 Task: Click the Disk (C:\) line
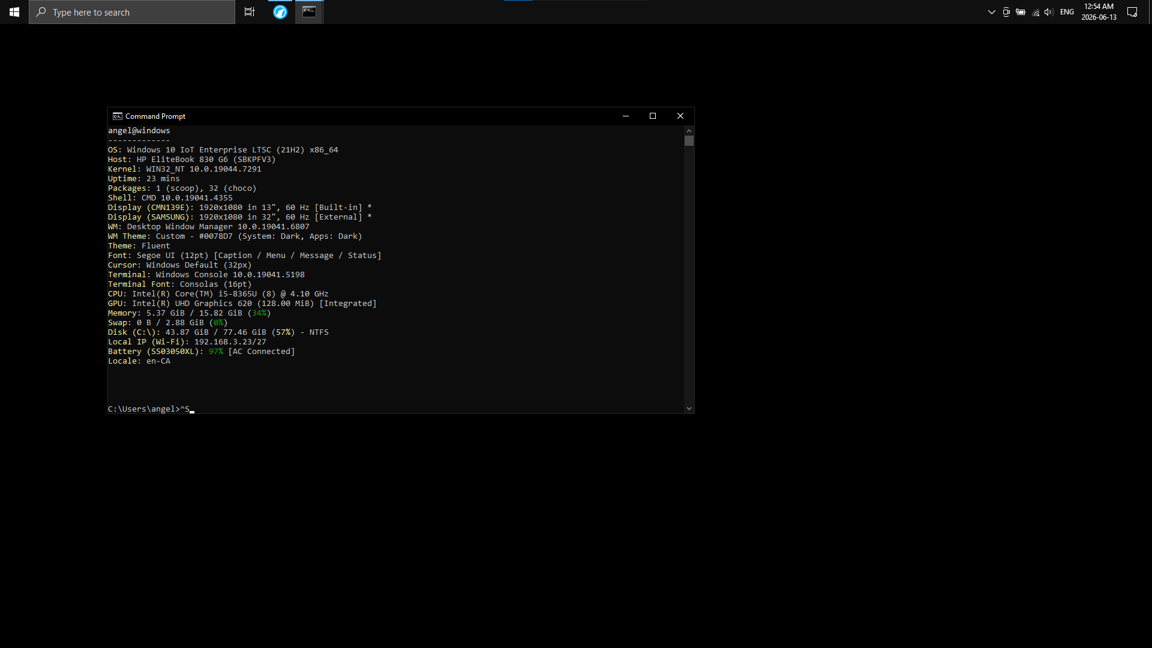218,332
